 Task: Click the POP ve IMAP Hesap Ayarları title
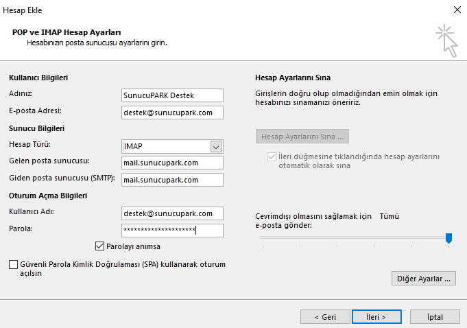(x=67, y=32)
